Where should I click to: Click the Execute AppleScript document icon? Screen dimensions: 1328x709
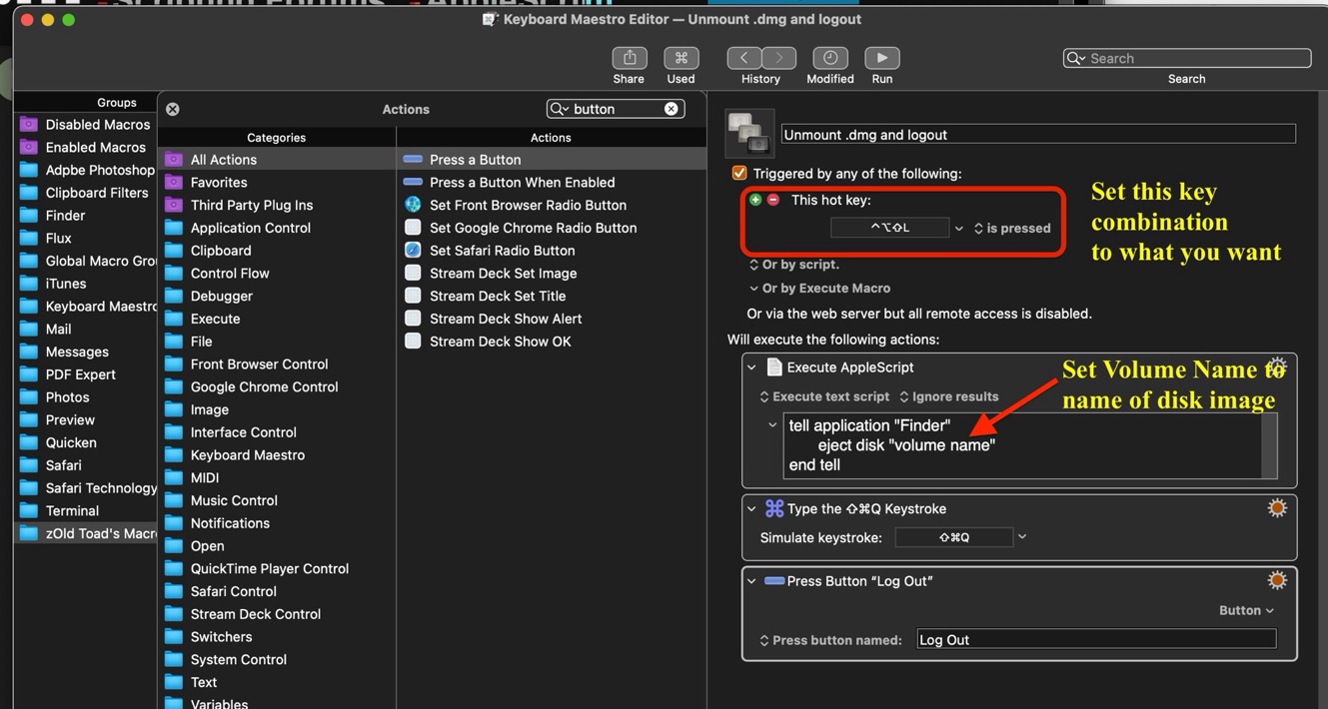click(x=773, y=367)
